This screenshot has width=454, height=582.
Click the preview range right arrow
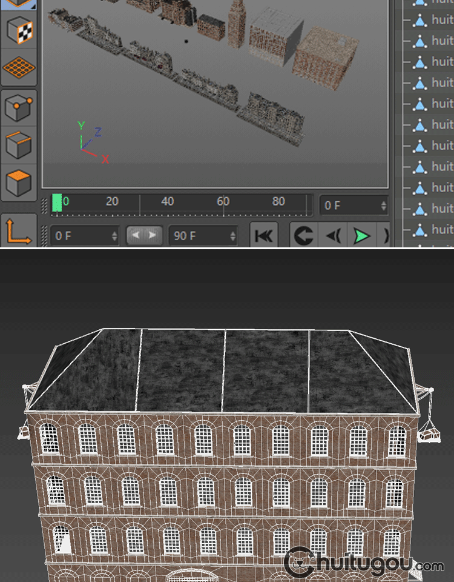(x=152, y=235)
